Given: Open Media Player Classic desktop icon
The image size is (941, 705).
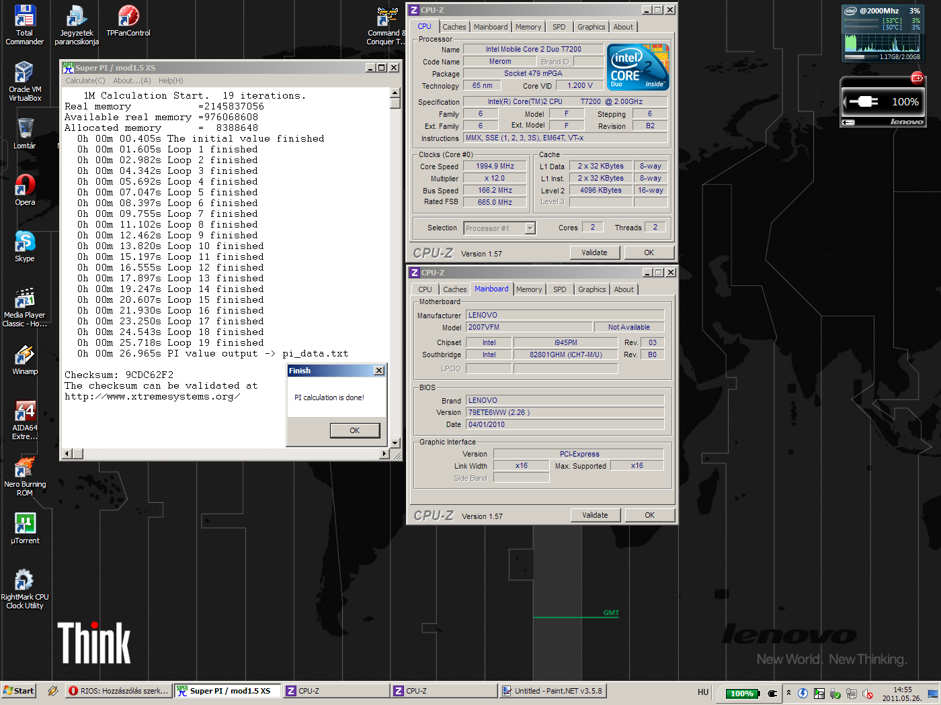Looking at the screenshot, I should click(x=25, y=307).
